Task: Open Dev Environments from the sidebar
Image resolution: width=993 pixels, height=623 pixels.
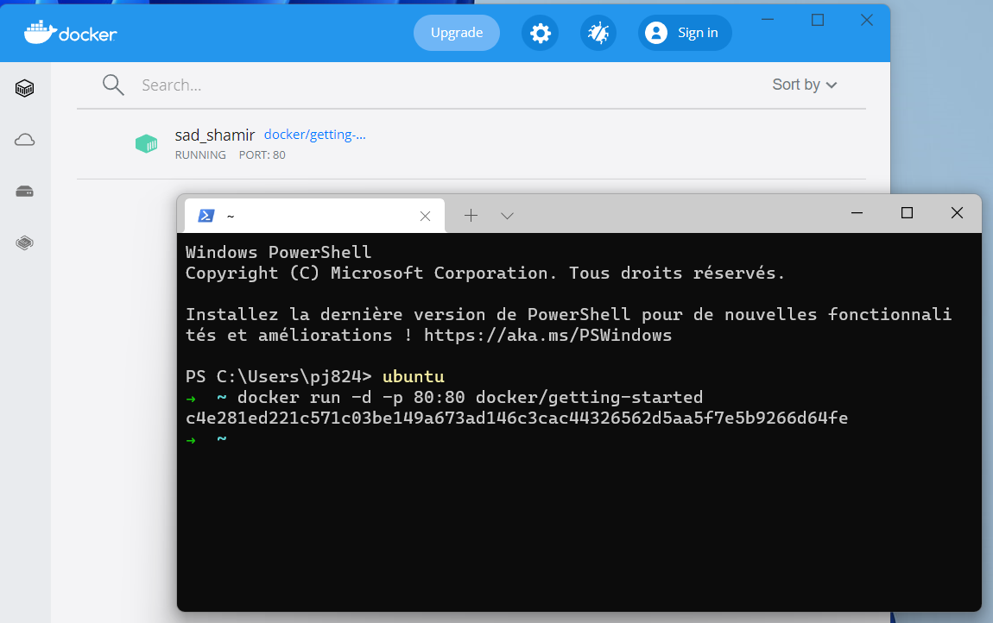Action: point(24,242)
